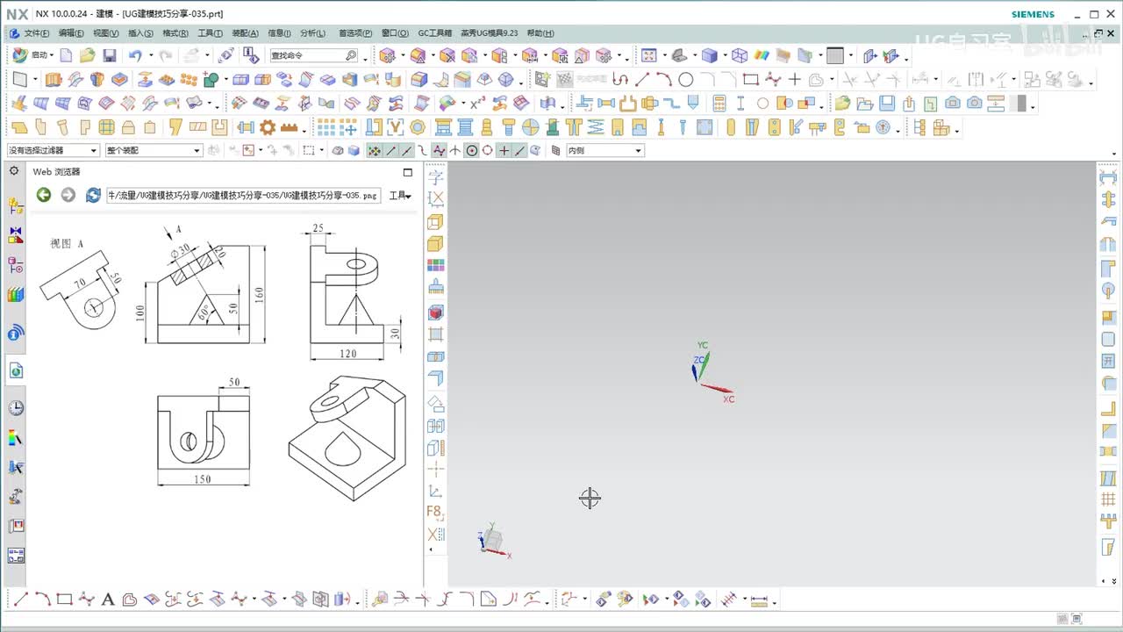
Task: Open a file with the folder icon
Action: click(x=88, y=55)
